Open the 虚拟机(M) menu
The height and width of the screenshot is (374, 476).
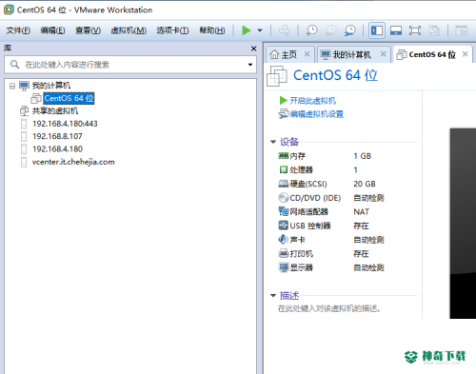pos(129,30)
